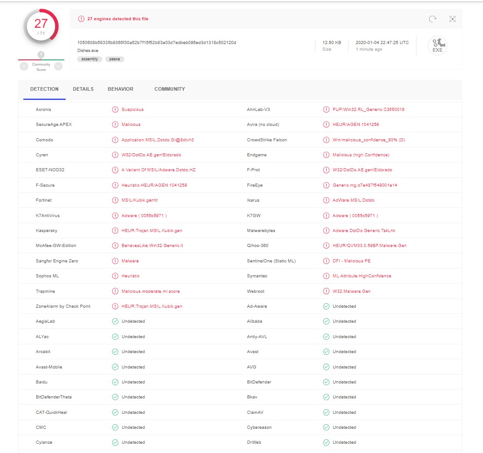Open the DETAILS tab
The width and height of the screenshot is (483, 453).
point(83,89)
